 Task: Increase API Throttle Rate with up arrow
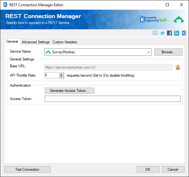(61, 74)
